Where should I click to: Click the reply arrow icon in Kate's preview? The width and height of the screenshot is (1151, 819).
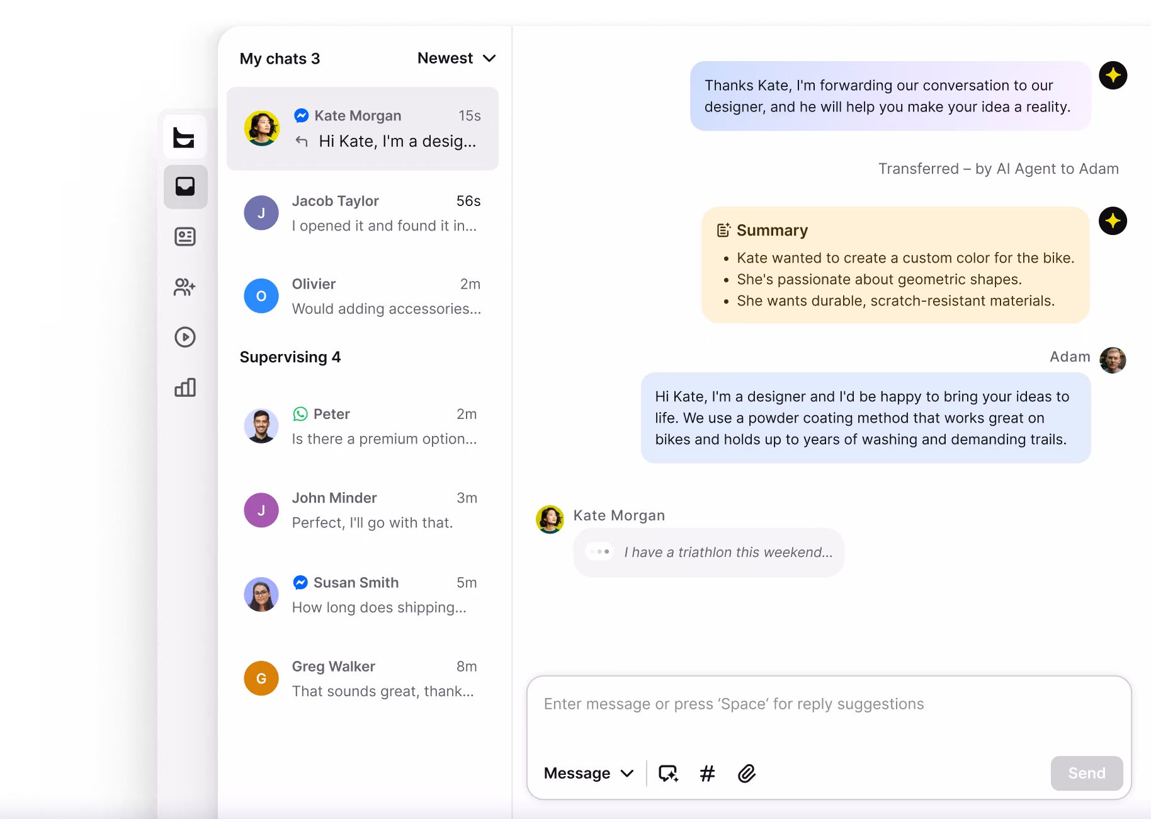click(x=302, y=141)
